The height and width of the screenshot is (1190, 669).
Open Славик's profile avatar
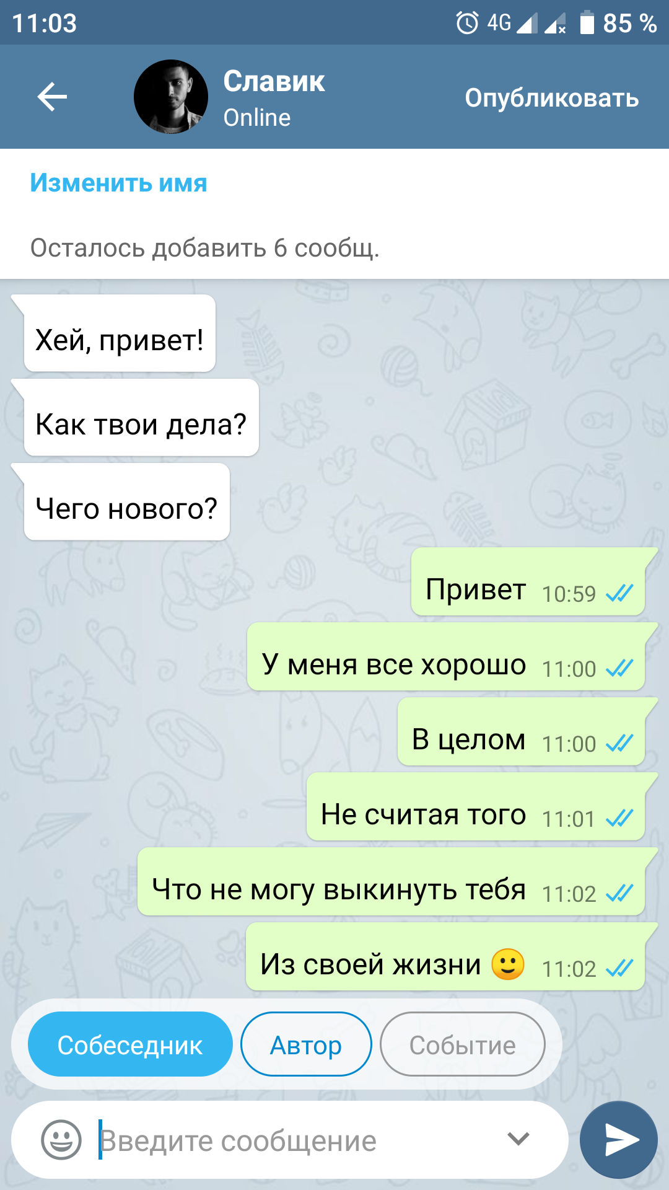171,97
